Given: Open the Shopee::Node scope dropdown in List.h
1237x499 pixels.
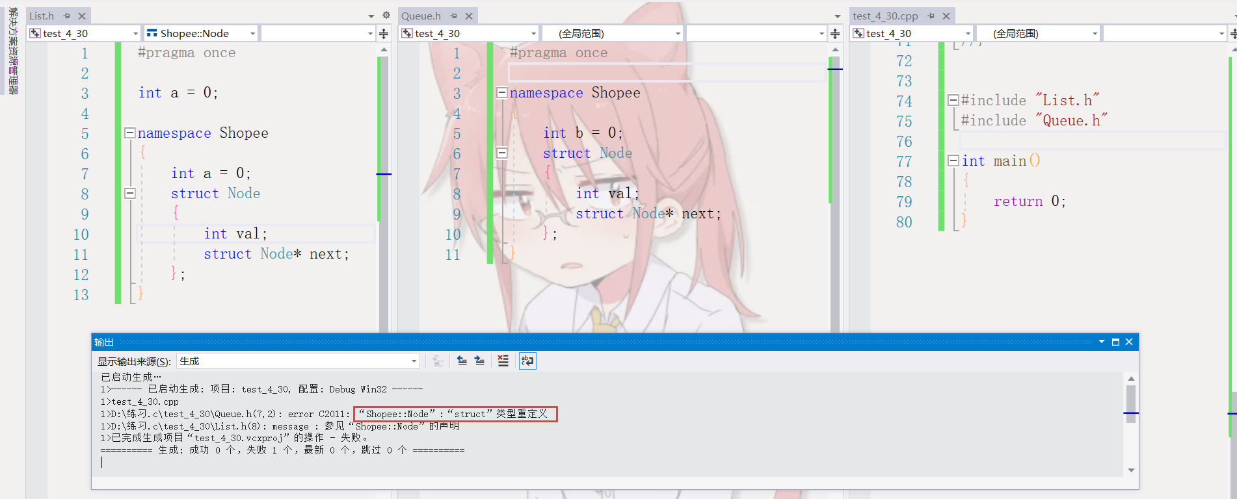Looking at the screenshot, I should coord(201,33).
